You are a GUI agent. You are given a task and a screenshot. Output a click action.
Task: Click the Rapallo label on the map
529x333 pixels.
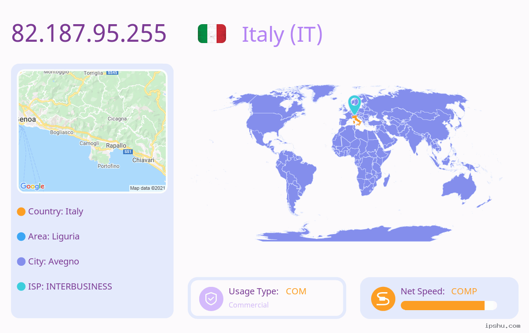pos(116,145)
